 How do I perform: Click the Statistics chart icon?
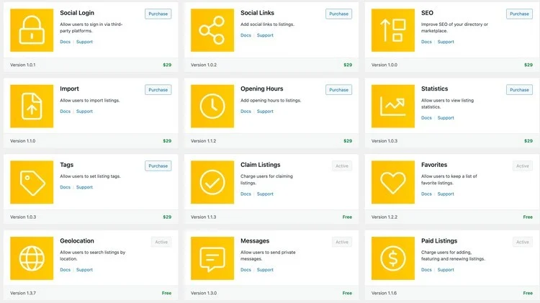(393, 107)
